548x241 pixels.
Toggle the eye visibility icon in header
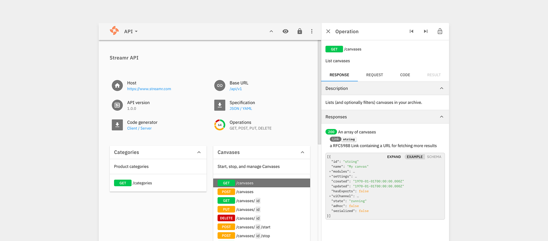[x=285, y=31]
